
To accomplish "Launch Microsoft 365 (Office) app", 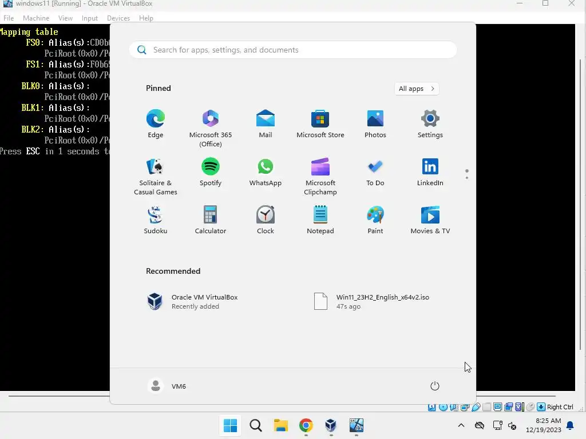I will click(211, 129).
